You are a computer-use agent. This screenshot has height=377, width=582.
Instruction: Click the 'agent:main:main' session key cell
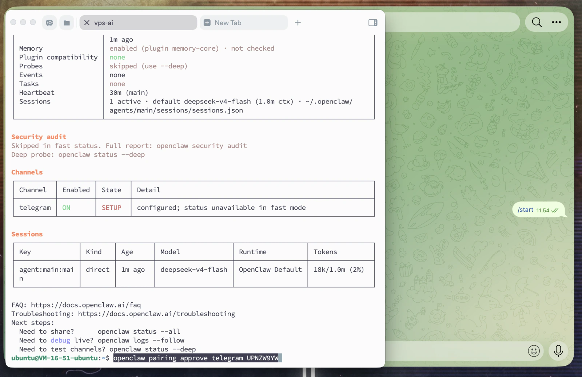pyautogui.click(x=47, y=274)
